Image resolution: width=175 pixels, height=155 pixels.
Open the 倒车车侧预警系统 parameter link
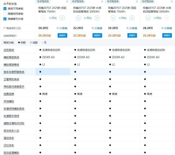click(14, 72)
